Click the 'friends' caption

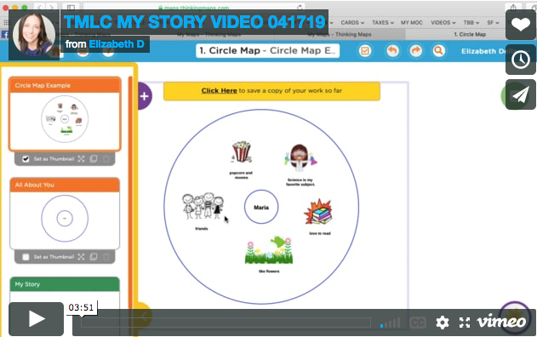202,228
